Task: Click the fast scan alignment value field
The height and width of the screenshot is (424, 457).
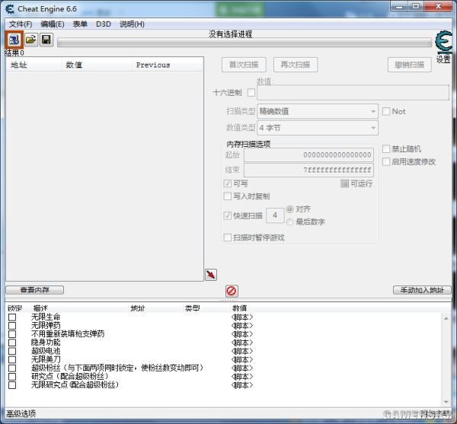Action: point(275,215)
